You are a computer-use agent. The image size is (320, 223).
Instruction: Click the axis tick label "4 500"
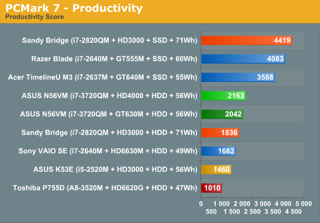pyautogui.click(x=293, y=211)
